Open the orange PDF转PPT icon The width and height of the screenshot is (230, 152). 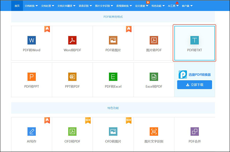(x=32, y=77)
